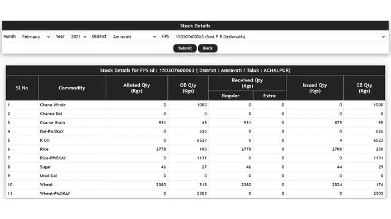Click the CB Qty (Kgs) header
391x219 pixels.
pyautogui.click(x=364, y=88)
